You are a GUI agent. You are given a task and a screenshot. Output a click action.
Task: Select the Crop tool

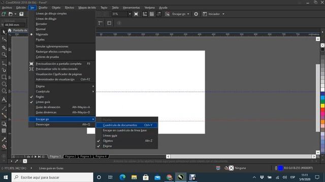(4, 48)
